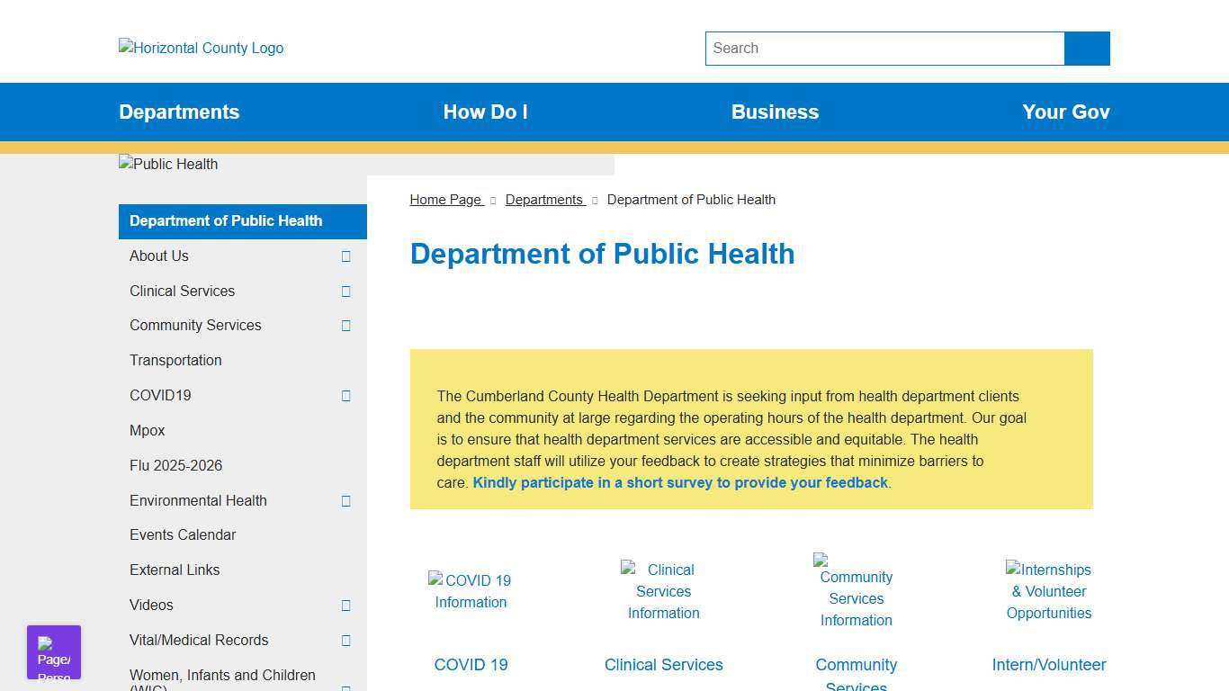1229x691 pixels.
Task: Expand the About Us submenu
Action: click(345, 256)
